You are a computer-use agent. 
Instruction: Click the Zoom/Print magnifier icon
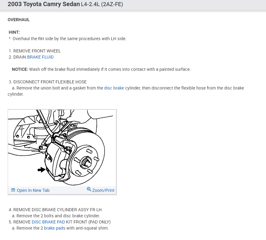coord(89,189)
